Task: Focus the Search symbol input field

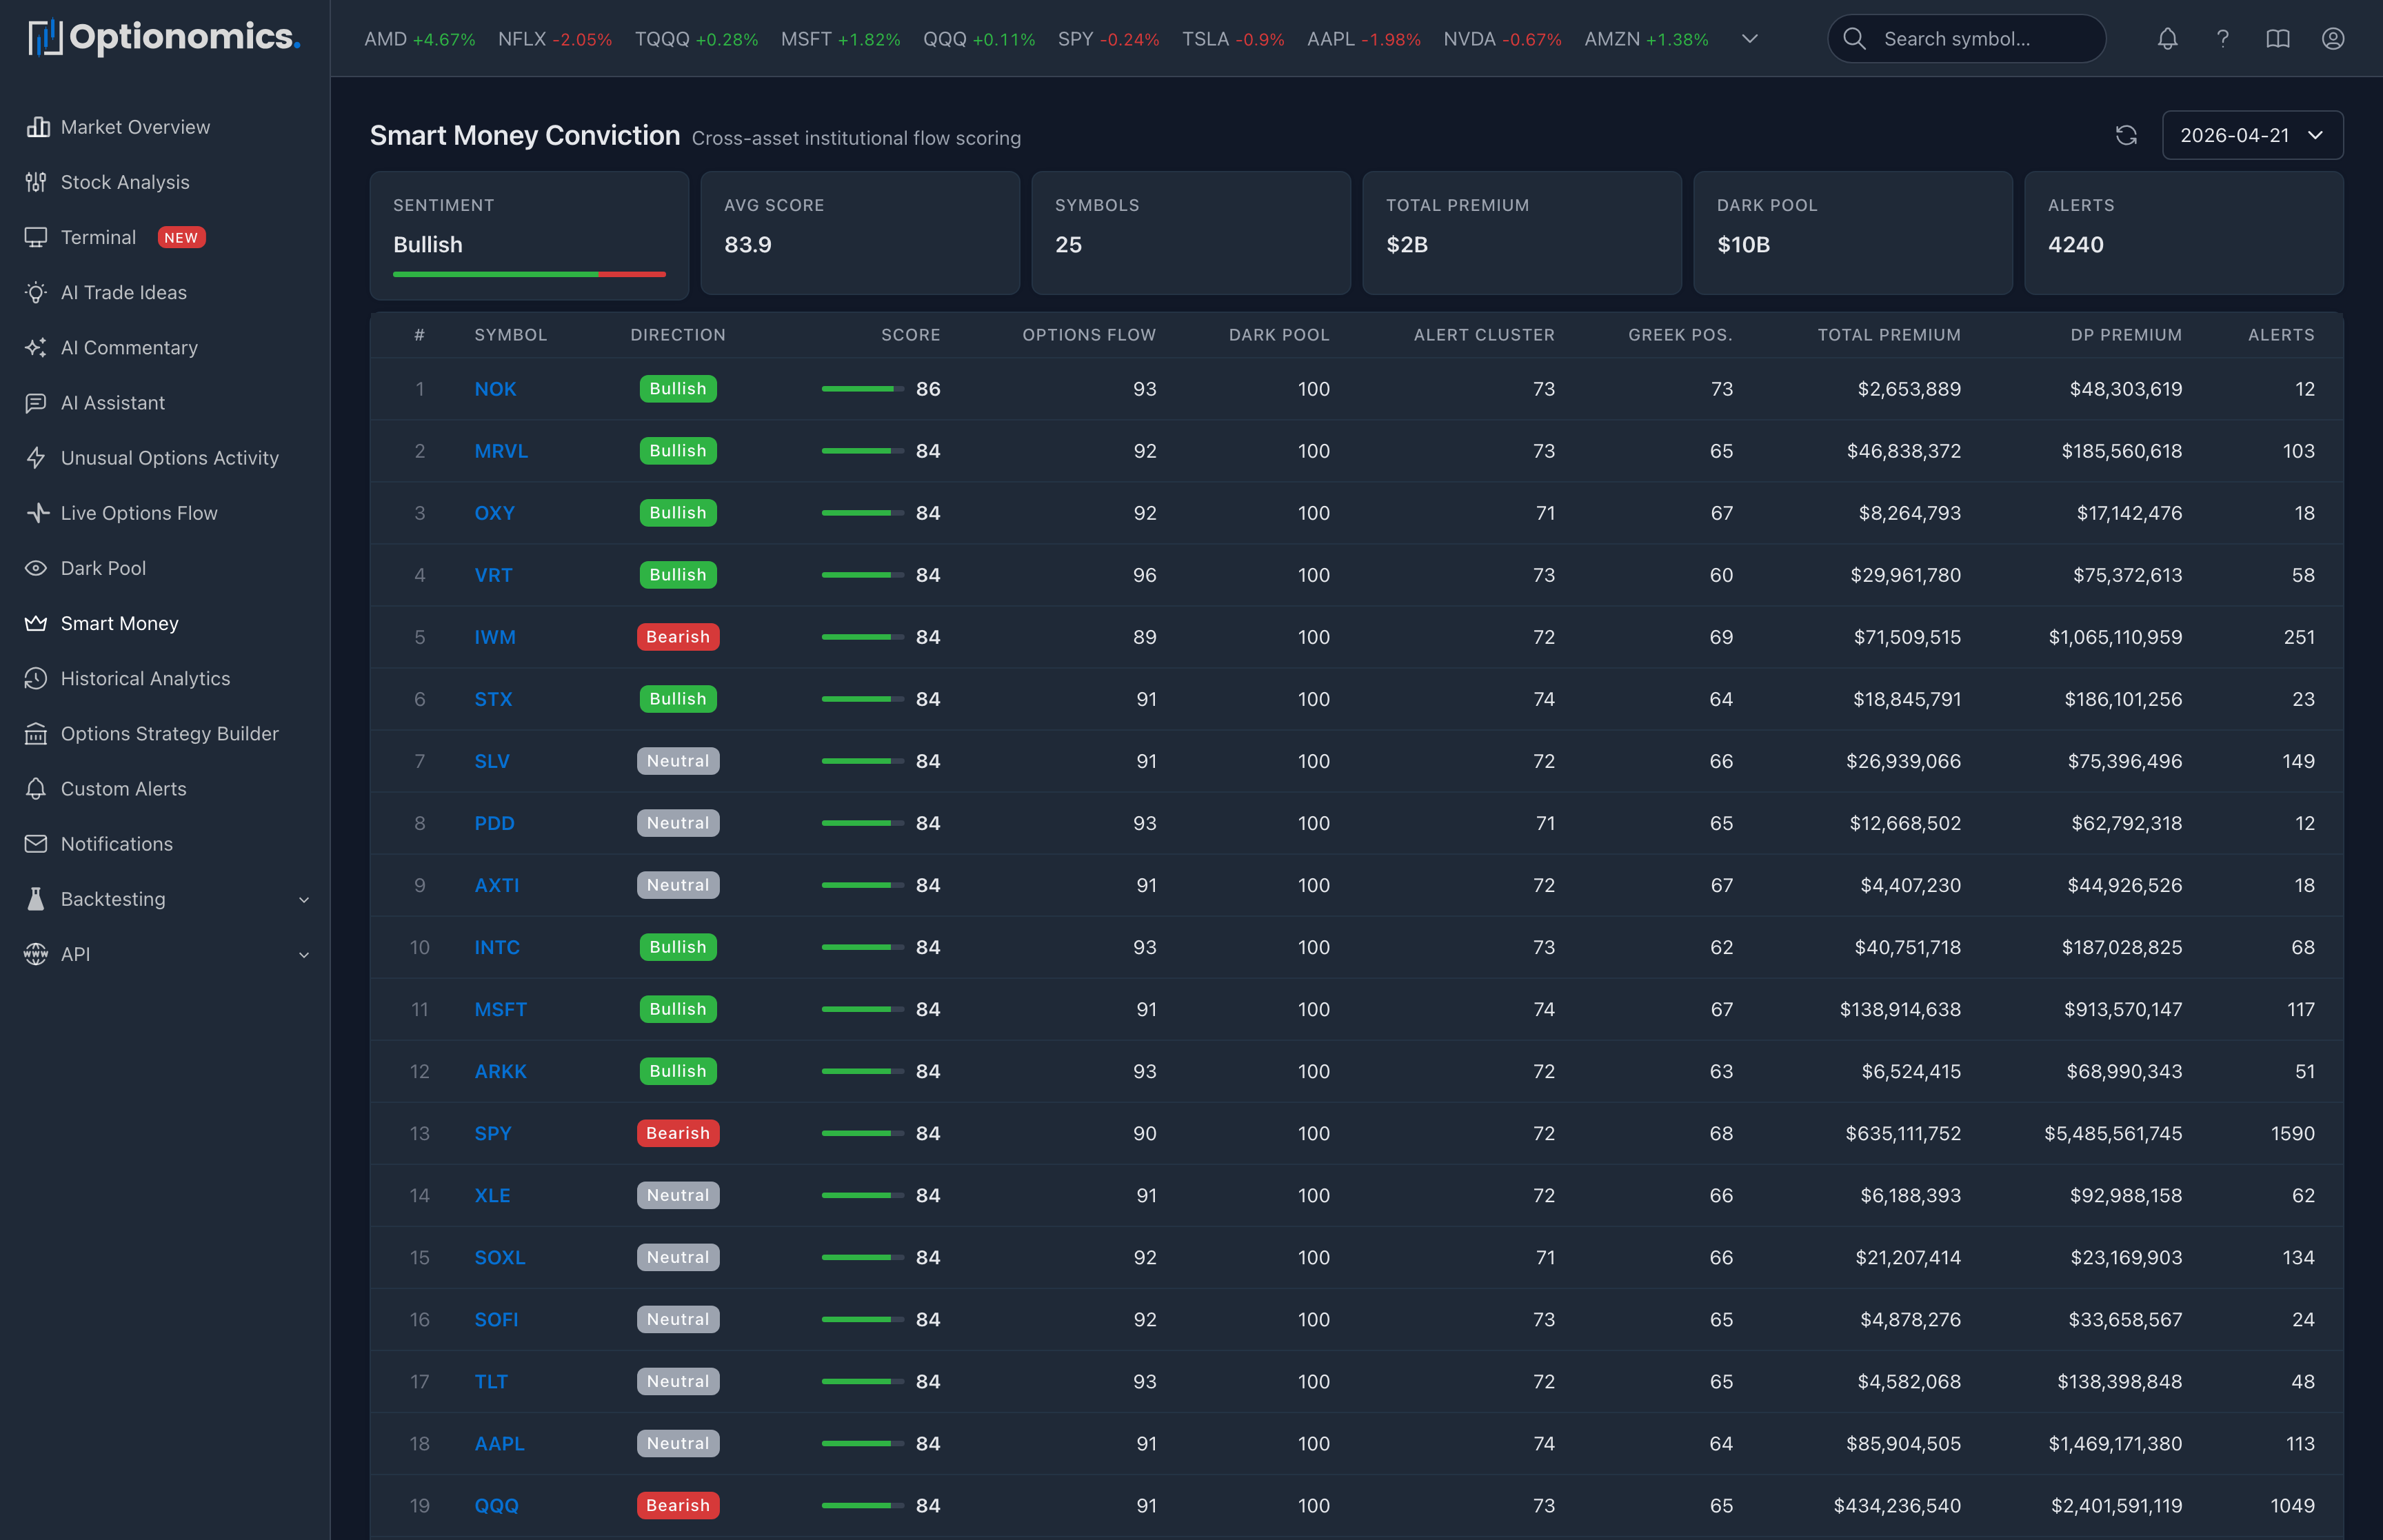Action: pos(1966,38)
